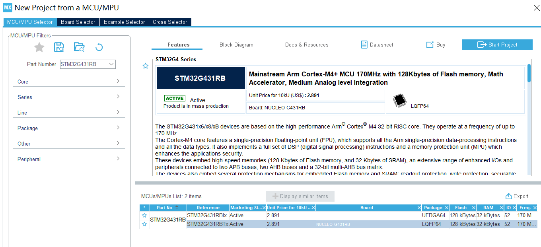Screen dimensions: 541x247
Task: Click the STM32CubeMX logo icon
Action: pos(8,8)
